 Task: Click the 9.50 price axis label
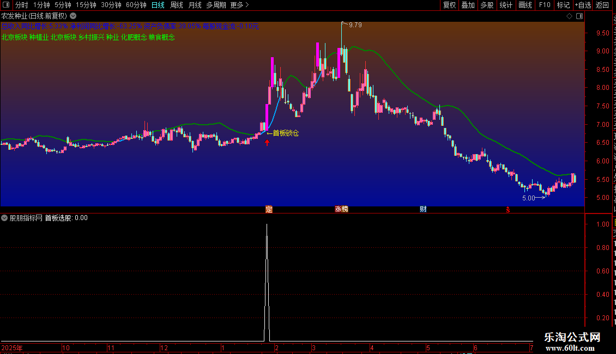[x=602, y=33]
